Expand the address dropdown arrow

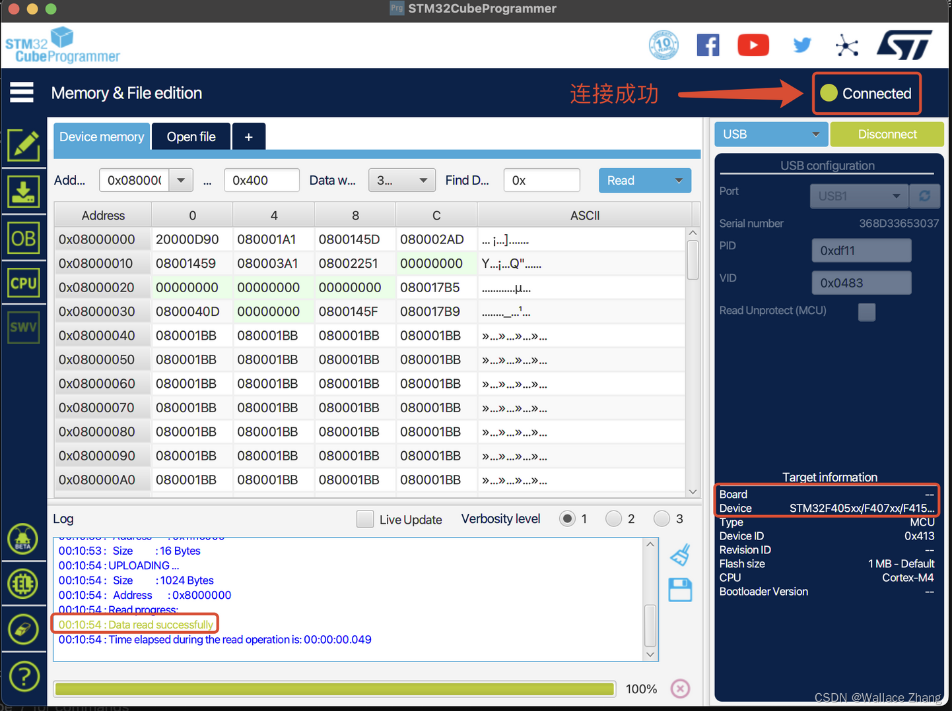181,180
